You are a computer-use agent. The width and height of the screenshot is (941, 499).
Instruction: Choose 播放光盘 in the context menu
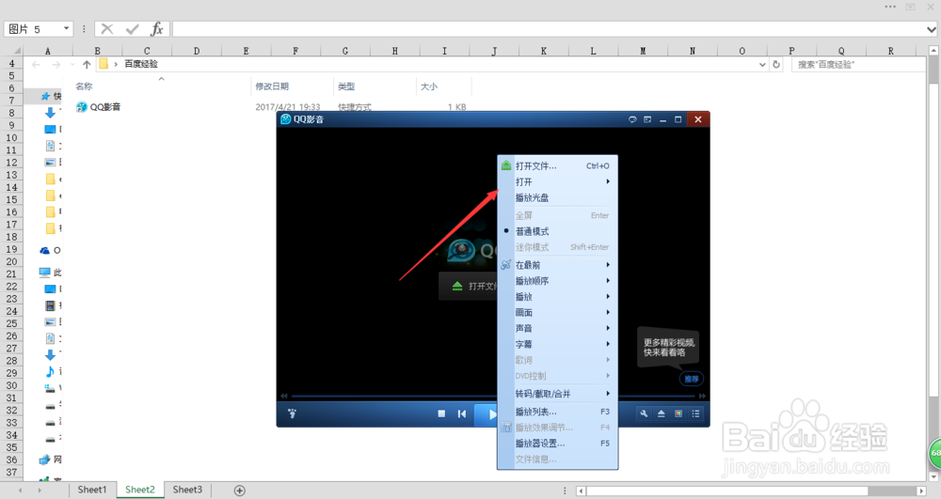click(557, 197)
